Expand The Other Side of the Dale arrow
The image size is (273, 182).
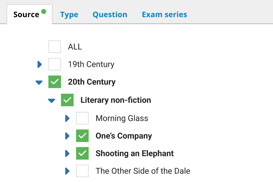tap(67, 171)
